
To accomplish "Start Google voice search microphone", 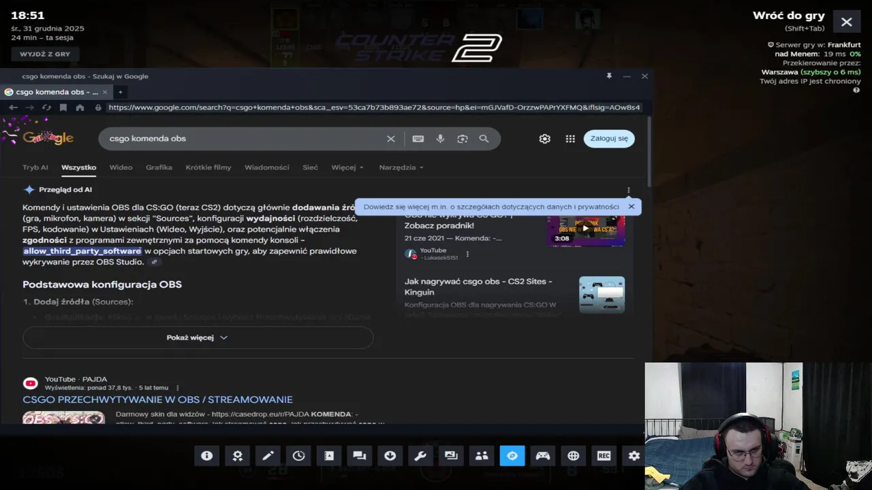I will [441, 139].
